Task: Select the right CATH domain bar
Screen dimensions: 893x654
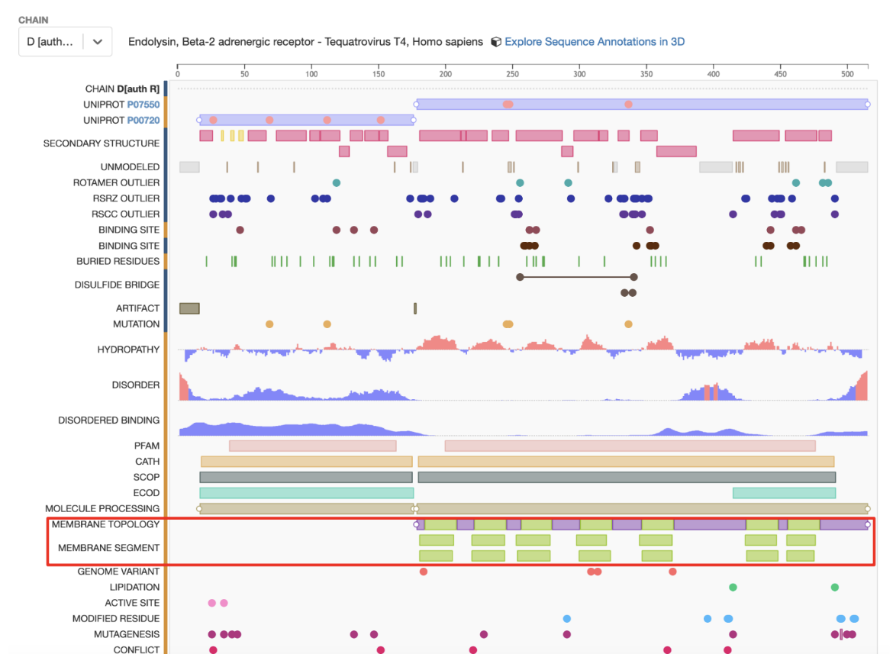Action: (x=626, y=462)
